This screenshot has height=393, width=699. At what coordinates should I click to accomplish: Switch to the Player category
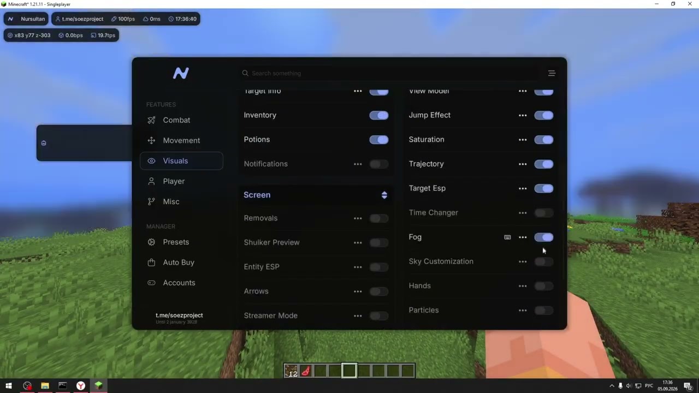point(181,181)
